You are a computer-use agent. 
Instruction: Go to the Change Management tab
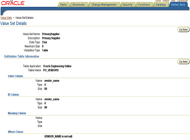[104, 5]
